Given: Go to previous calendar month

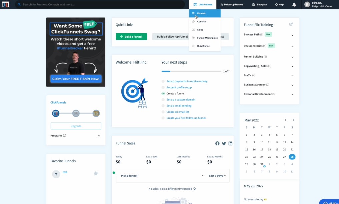Looking at the screenshot, I should [x=285, y=120].
